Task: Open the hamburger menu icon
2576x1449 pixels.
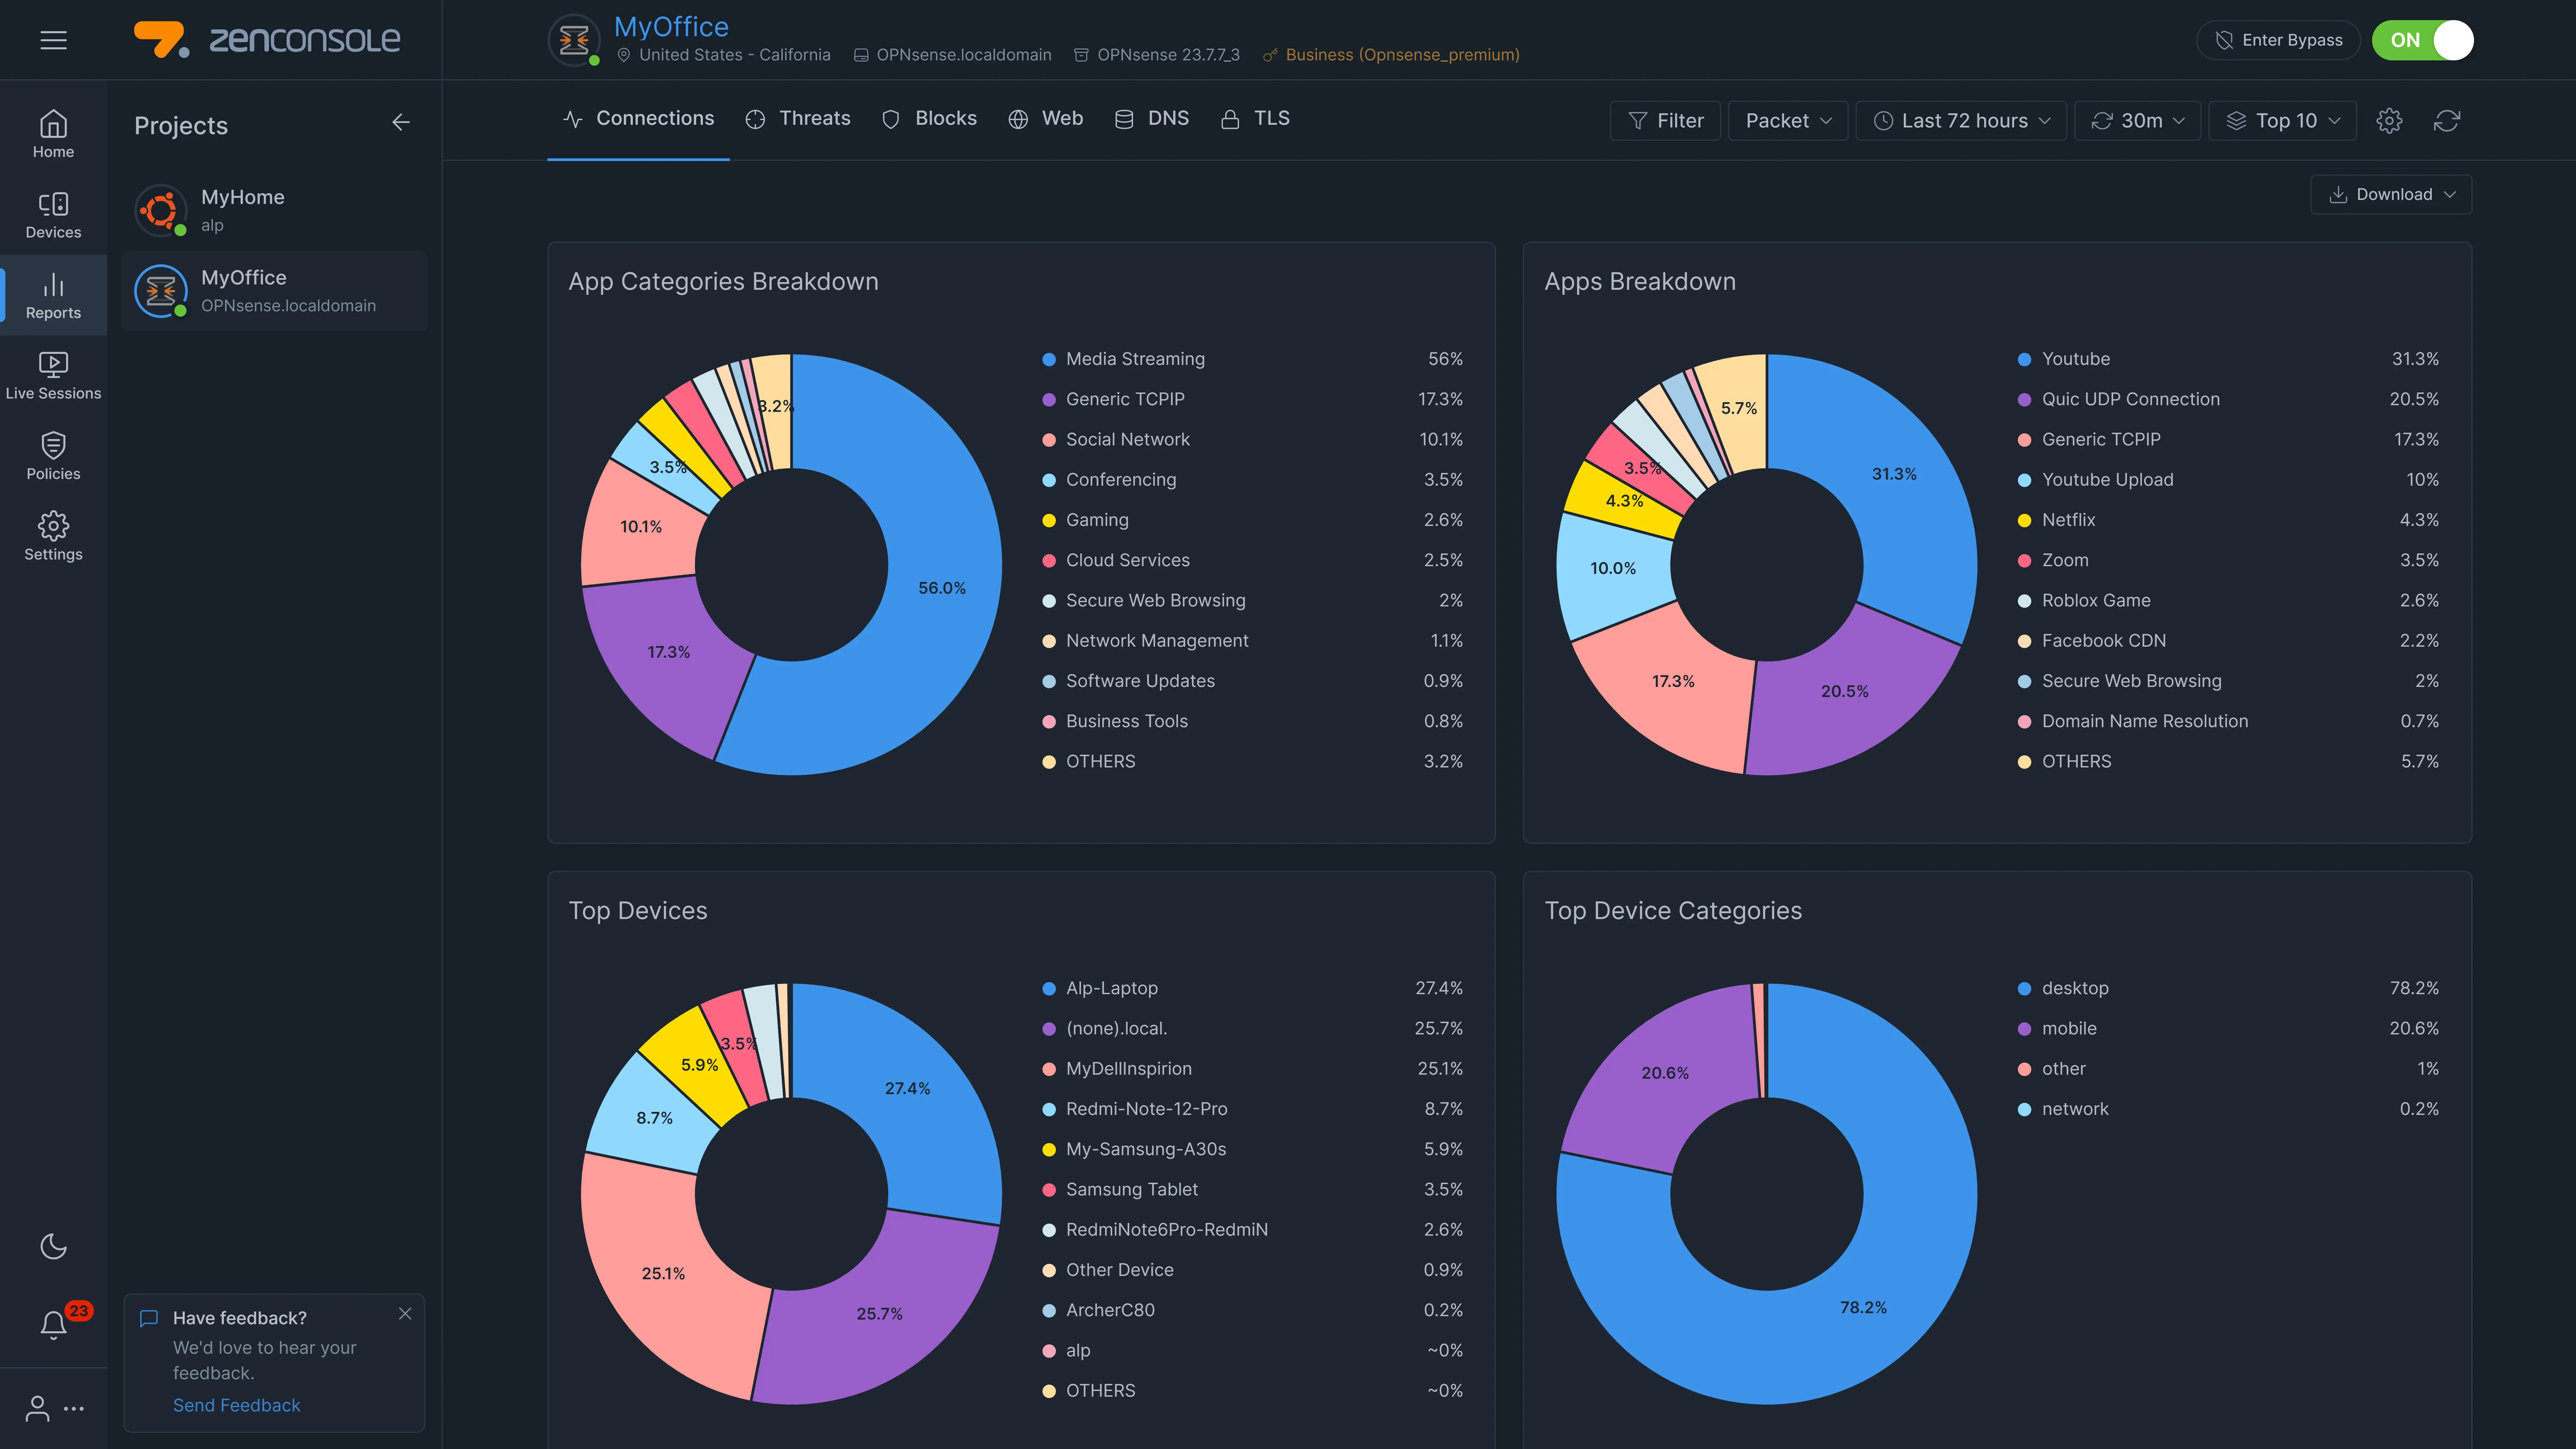Action: click(x=53, y=40)
